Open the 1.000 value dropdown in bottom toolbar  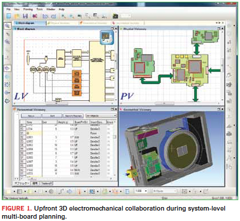coord(141,191)
